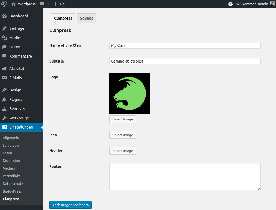276x210 pixels.
Task: Select the Clanpress tab
Action: pyautogui.click(x=63, y=18)
